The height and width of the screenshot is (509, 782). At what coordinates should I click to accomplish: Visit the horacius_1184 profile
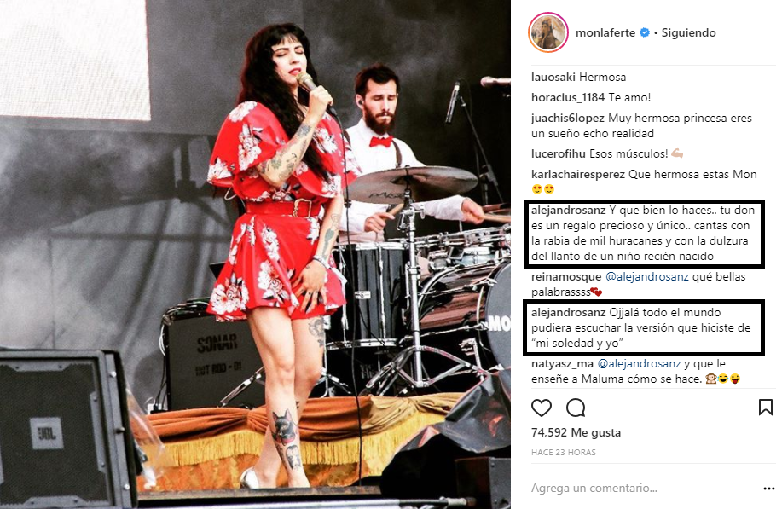(x=568, y=98)
